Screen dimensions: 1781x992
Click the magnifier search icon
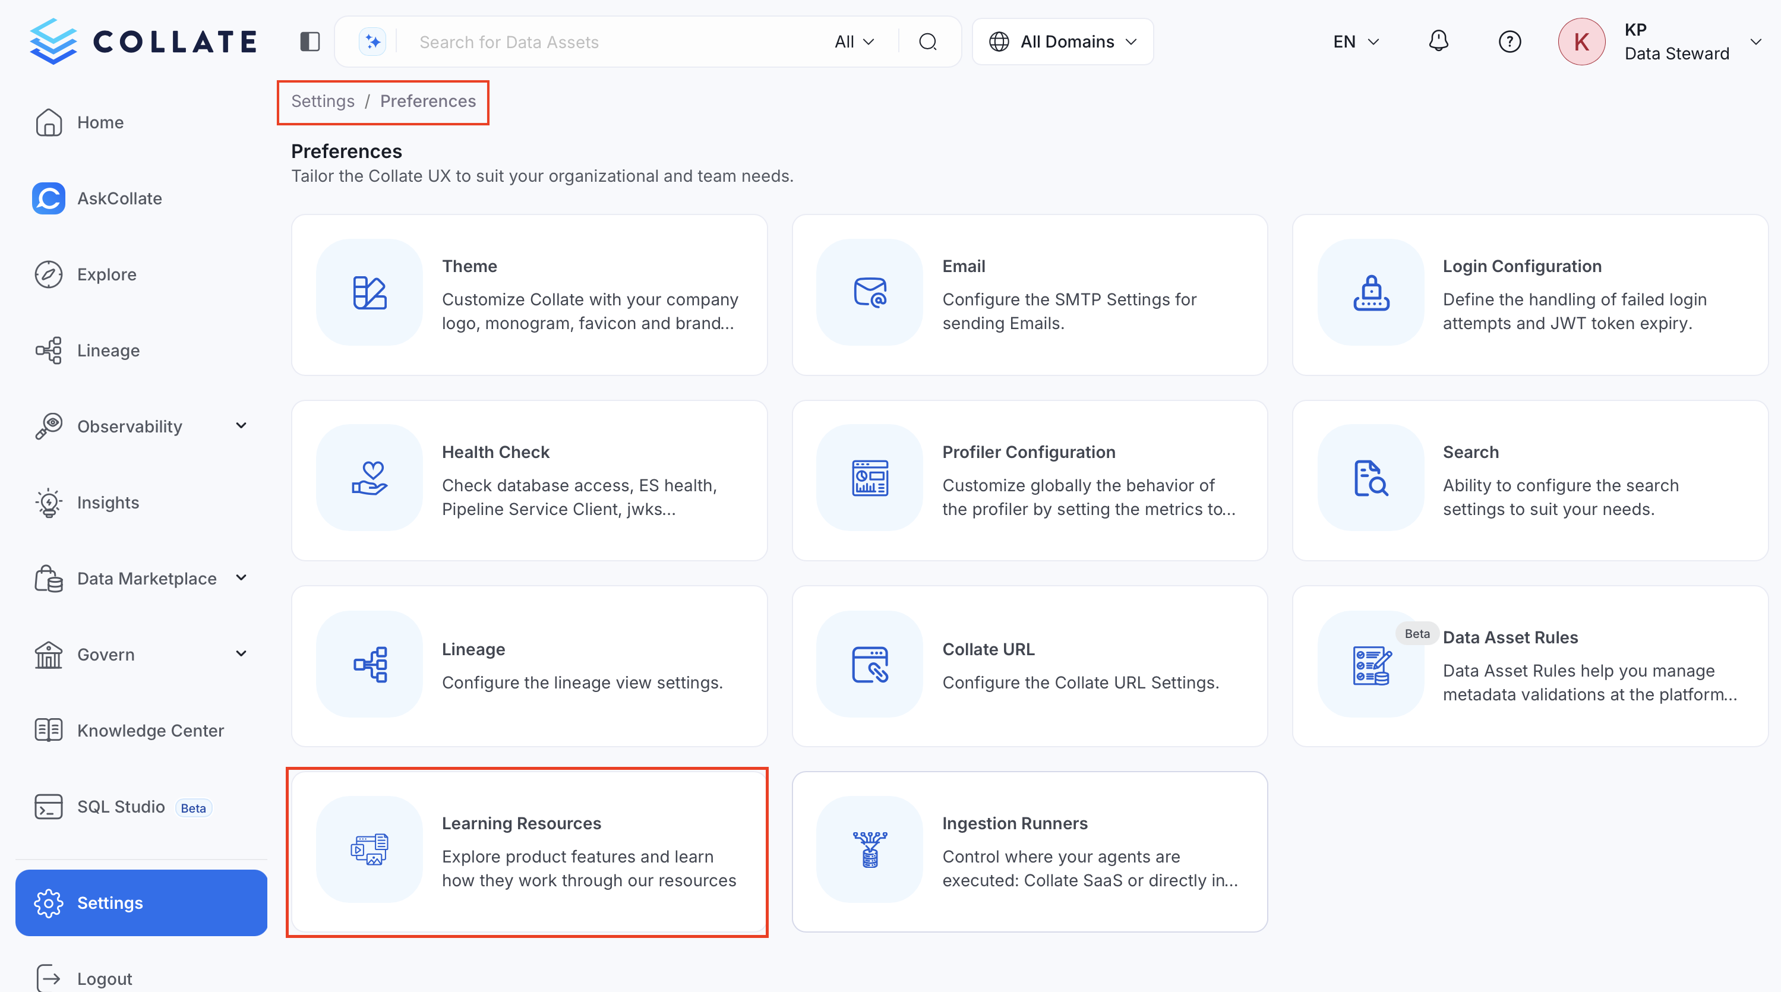(928, 42)
